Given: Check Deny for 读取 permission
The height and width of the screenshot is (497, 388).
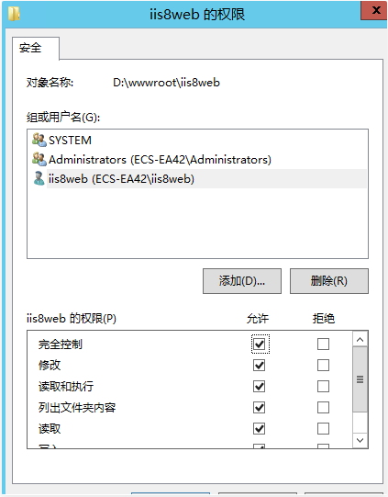Looking at the screenshot, I should 323,429.
